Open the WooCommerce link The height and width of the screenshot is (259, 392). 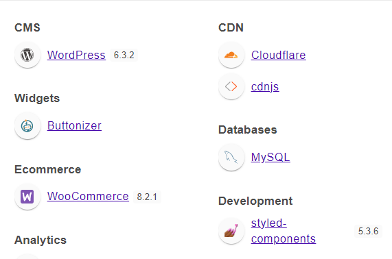click(x=88, y=197)
